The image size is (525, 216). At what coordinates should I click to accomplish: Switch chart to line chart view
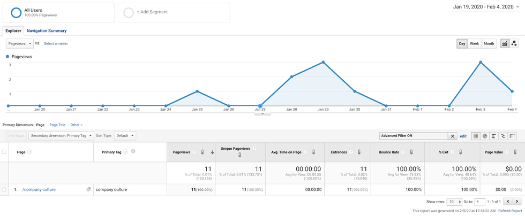pos(505,43)
